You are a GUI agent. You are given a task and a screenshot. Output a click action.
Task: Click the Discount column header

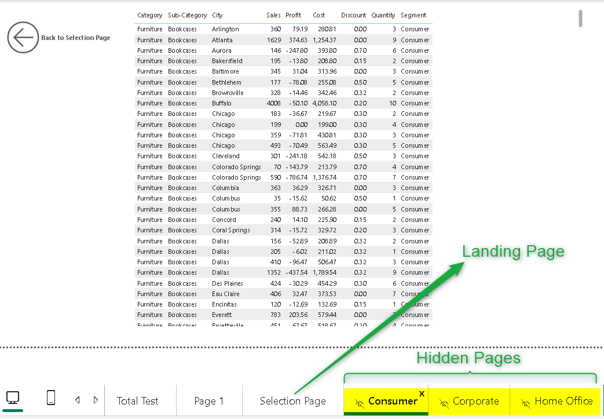click(x=353, y=16)
